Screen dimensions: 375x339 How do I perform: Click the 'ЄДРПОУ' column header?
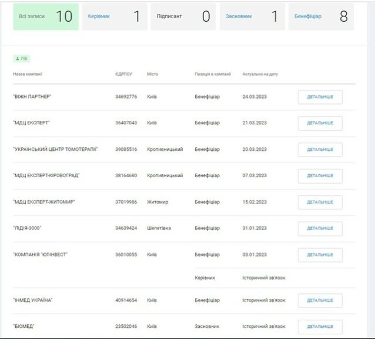[123, 74]
